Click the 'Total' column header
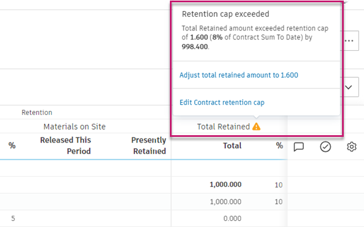 pos(232,145)
